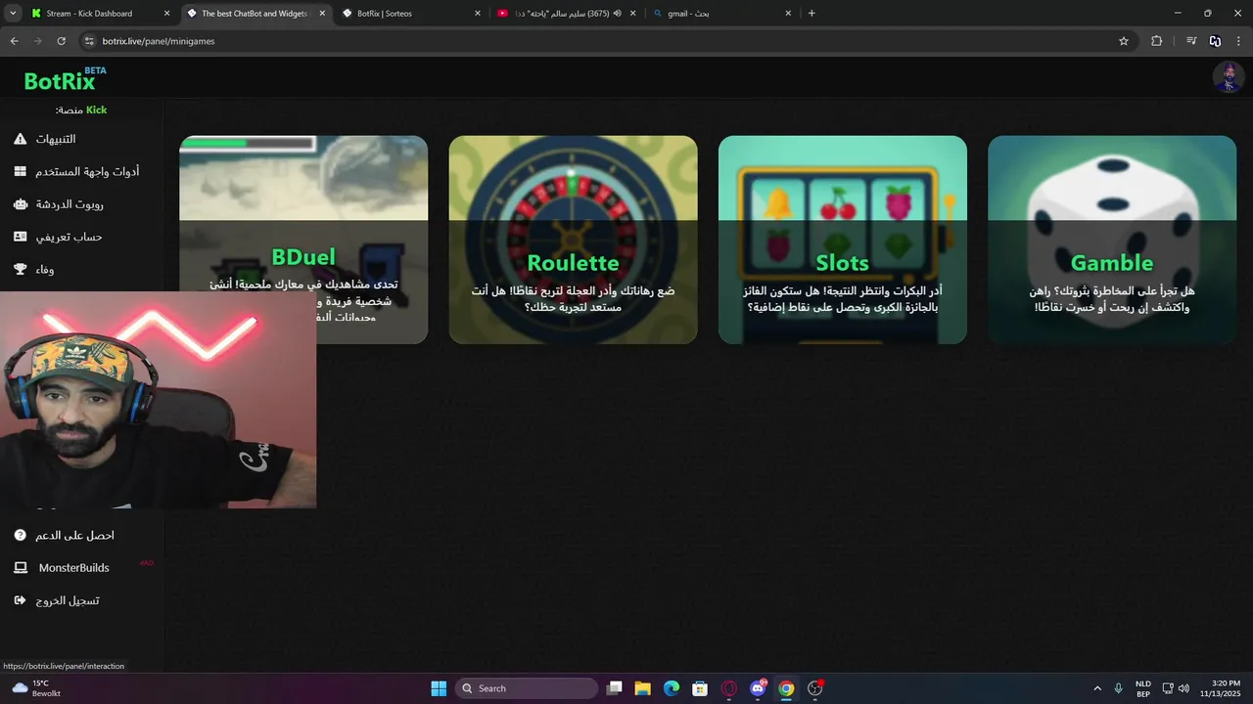Open the Chrome profile avatar in toolbar
Image resolution: width=1253 pixels, height=704 pixels.
1215,41
